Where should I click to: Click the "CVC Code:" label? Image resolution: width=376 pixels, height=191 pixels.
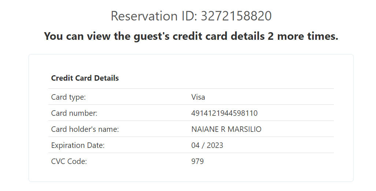coord(69,161)
